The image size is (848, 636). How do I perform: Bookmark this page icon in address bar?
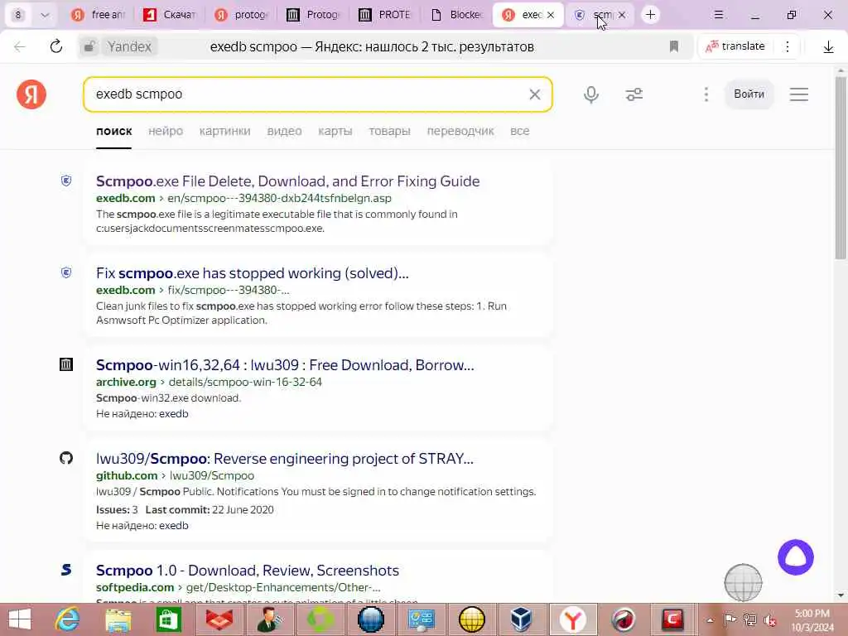[674, 46]
